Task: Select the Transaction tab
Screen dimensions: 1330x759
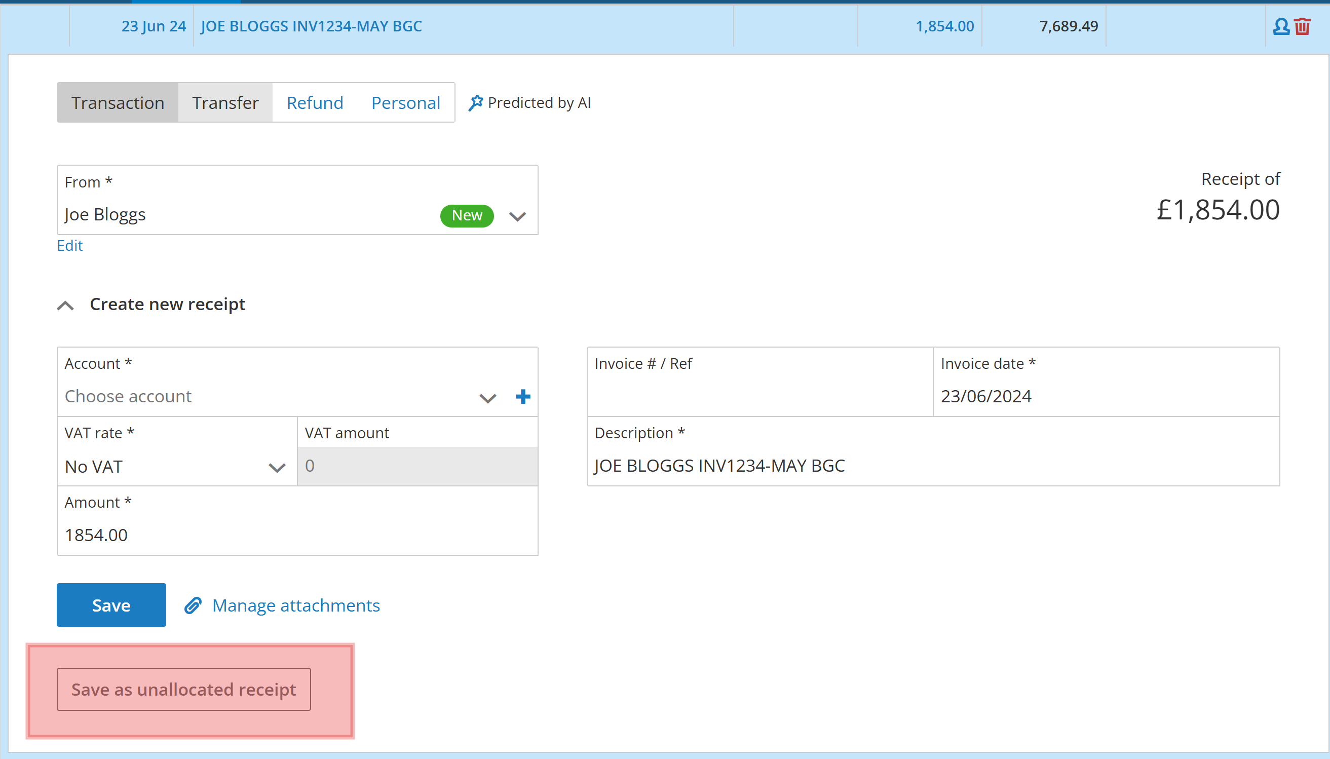Action: coord(118,103)
